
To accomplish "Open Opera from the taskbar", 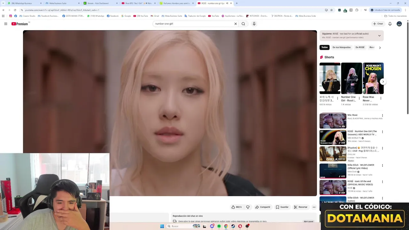I will pos(240,226).
